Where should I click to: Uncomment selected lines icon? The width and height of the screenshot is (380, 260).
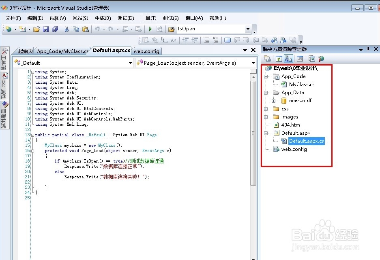[x=216, y=40]
